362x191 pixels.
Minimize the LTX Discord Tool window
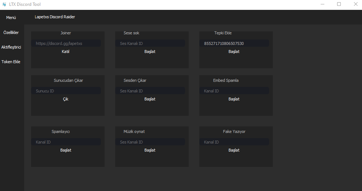tap(323, 4)
